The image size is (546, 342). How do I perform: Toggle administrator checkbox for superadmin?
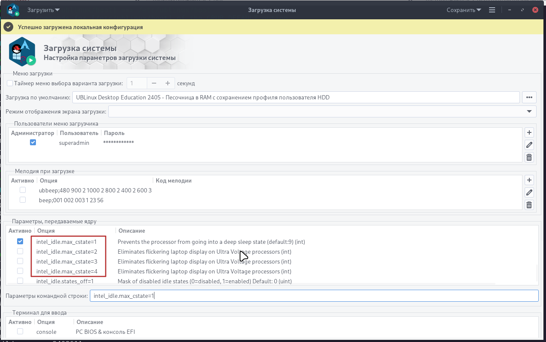coord(33,142)
